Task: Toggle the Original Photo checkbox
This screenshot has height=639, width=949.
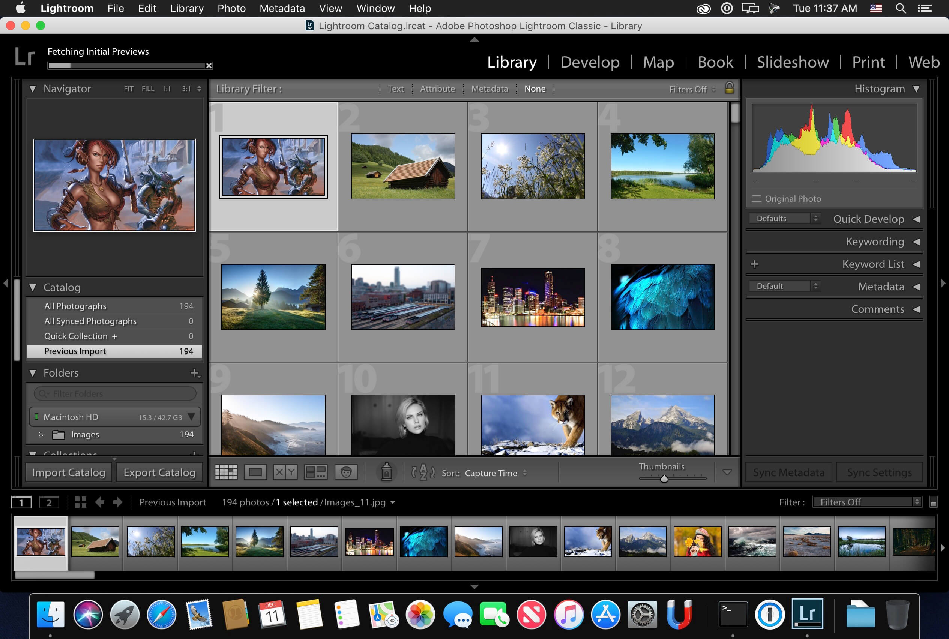Action: pos(758,198)
